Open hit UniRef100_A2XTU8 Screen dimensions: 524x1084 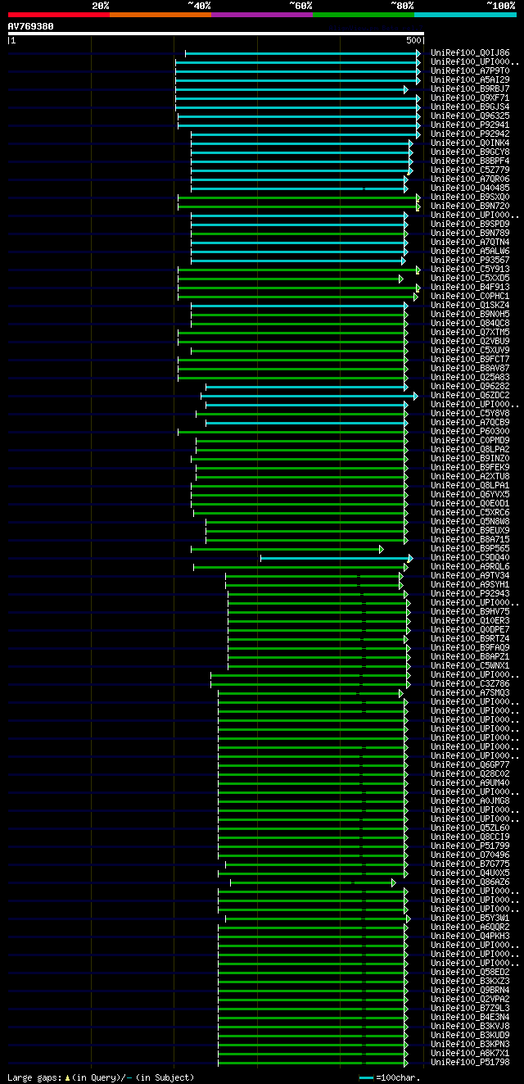(x=470, y=477)
